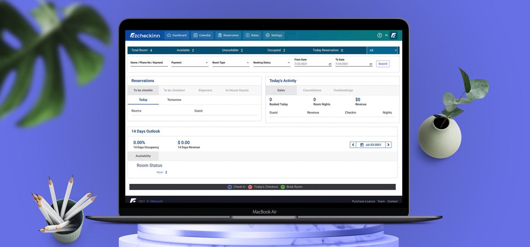Screen dimensions: 530x247
Task: Expand the Booking Status dropdown
Action: pos(272,63)
